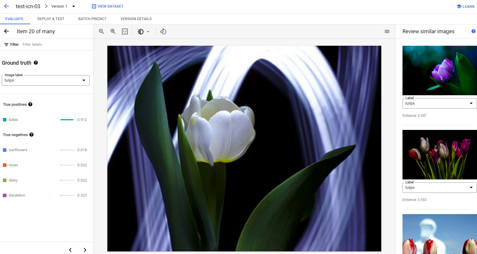477x254 pixels.
Task: Click help icon beside Review similar images
Action: [x=473, y=31]
